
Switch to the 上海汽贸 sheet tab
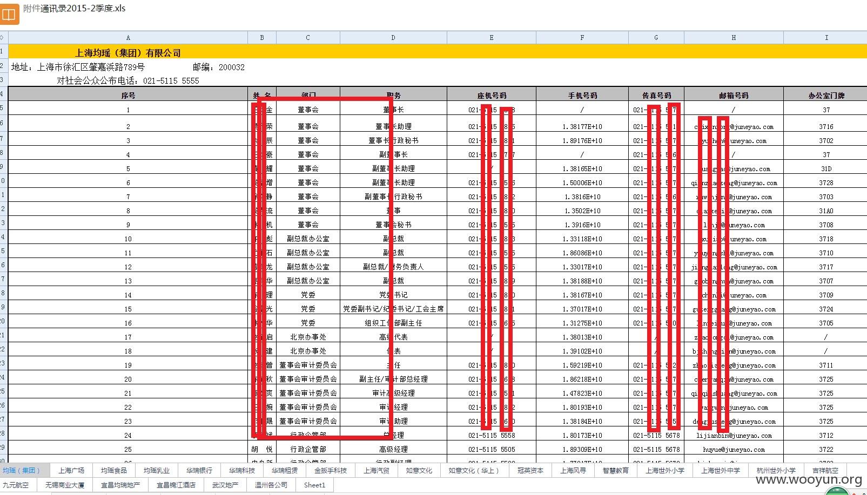pyautogui.click(x=377, y=470)
